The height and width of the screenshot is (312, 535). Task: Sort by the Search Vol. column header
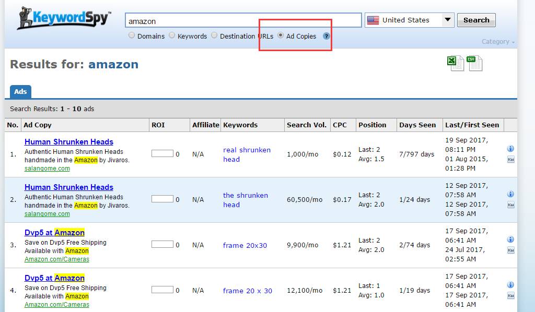(307, 125)
